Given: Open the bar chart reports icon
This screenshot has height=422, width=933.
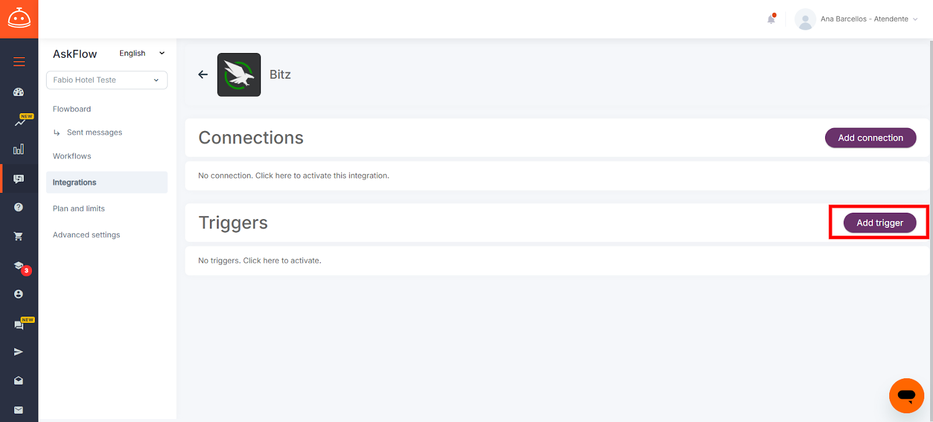Looking at the screenshot, I should pos(19,149).
